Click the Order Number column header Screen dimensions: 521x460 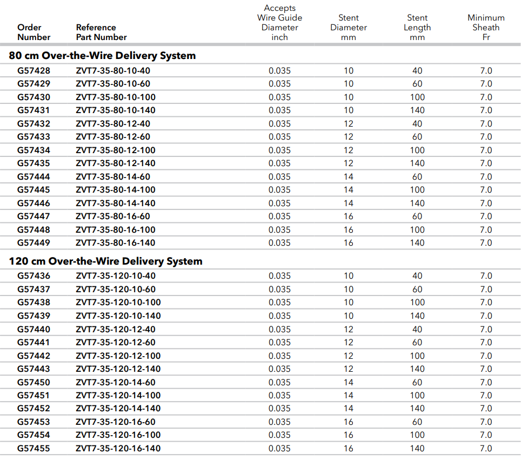(x=34, y=32)
